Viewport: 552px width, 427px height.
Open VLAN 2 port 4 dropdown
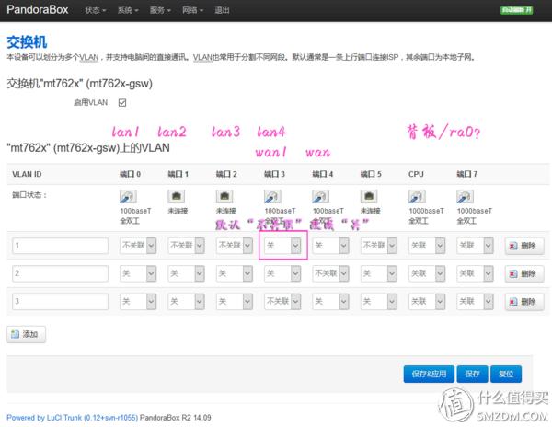pyautogui.click(x=330, y=273)
